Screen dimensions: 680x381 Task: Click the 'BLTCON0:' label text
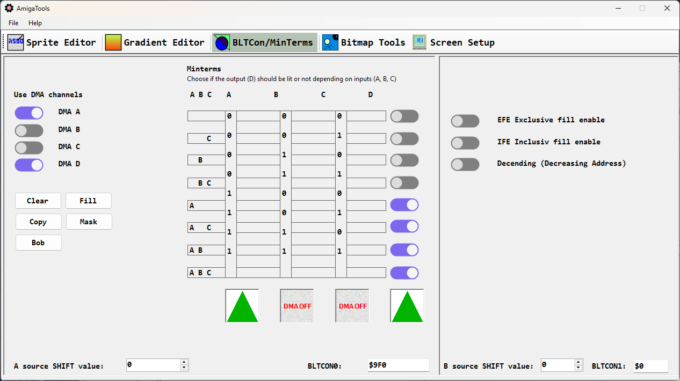pos(325,366)
